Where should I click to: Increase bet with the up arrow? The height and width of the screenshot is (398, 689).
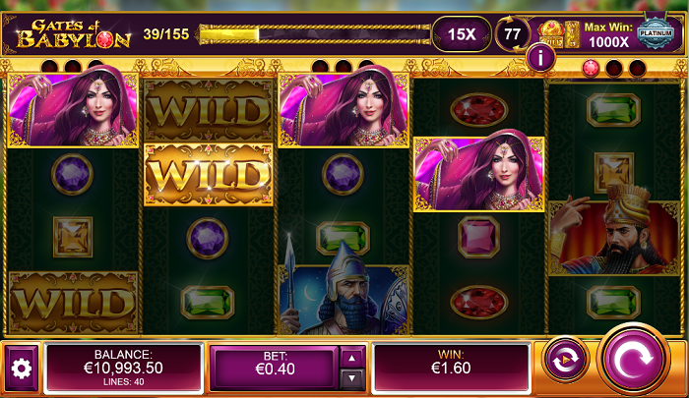point(352,358)
